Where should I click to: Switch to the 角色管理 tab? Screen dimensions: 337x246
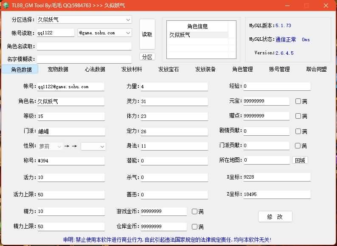tap(242, 70)
